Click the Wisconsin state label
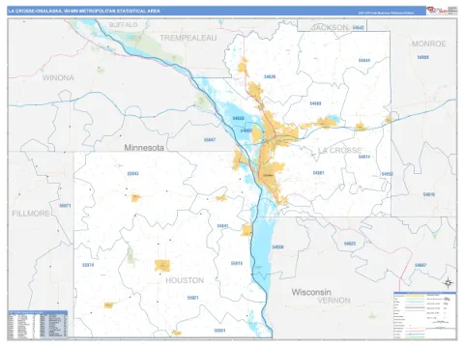The height and width of the screenshot is (348, 464). point(311,292)
